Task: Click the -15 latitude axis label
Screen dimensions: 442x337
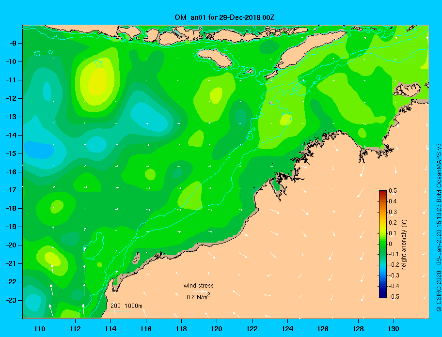Action: coord(12,153)
